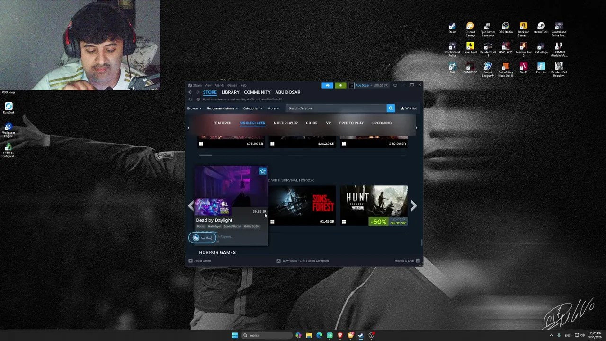Screen dimensions: 606x341
Task: Open OBS Studio desktop shortcut
Action: [x=506, y=28]
